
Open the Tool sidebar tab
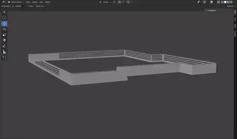235,19
